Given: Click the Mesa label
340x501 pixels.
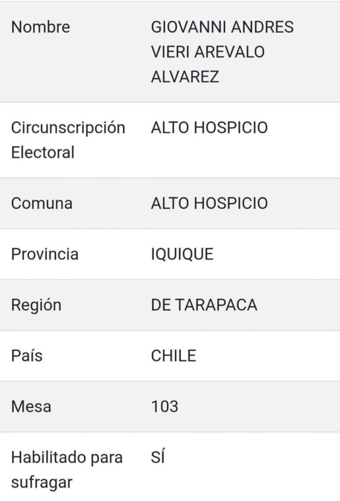Looking at the screenshot, I should point(31,407).
